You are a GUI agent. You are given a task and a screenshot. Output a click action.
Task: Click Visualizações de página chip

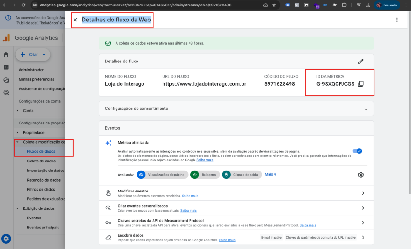point(163,175)
